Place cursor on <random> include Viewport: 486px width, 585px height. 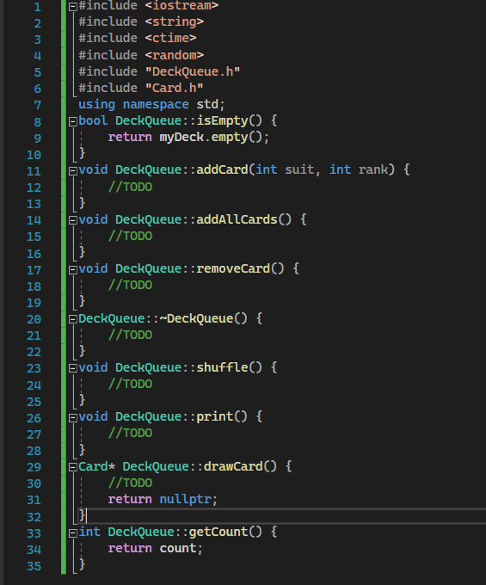coord(174,55)
